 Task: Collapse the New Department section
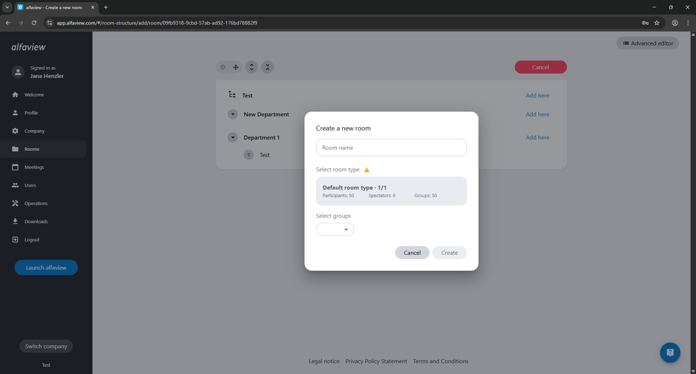pyautogui.click(x=233, y=115)
